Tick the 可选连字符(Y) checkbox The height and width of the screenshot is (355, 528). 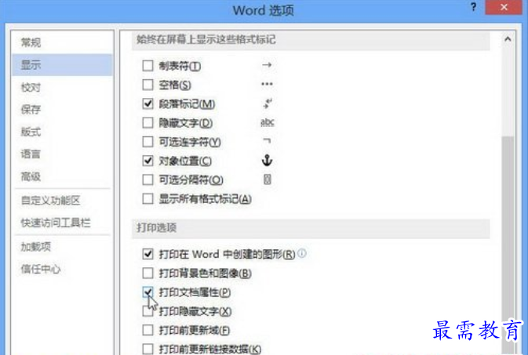click(147, 142)
